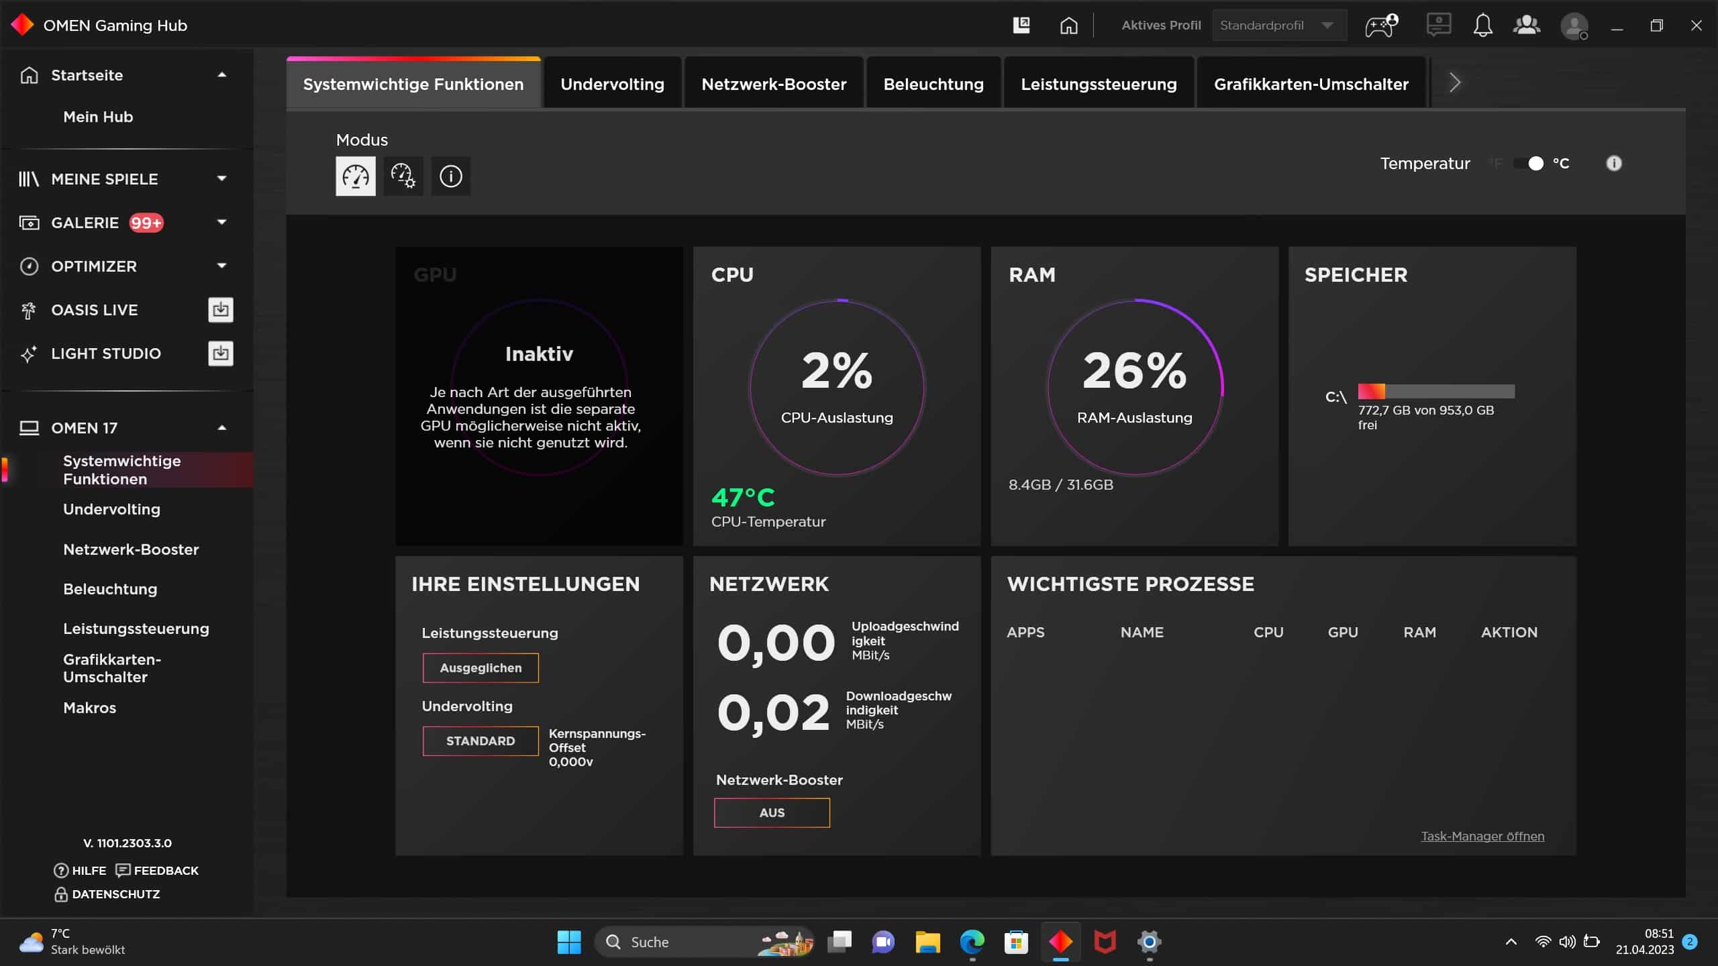
Task: Toggle temperature unit between °F and °C
Action: click(1529, 164)
